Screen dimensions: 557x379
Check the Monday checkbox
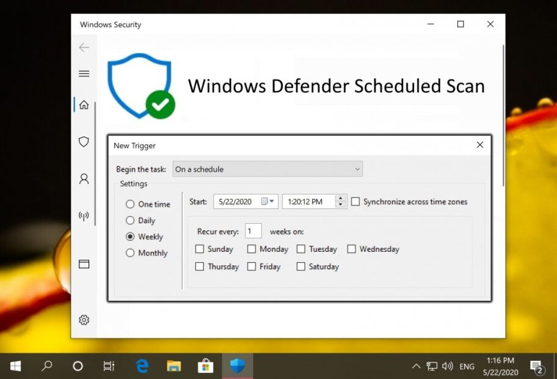pyautogui.click(x=252, y=249)
